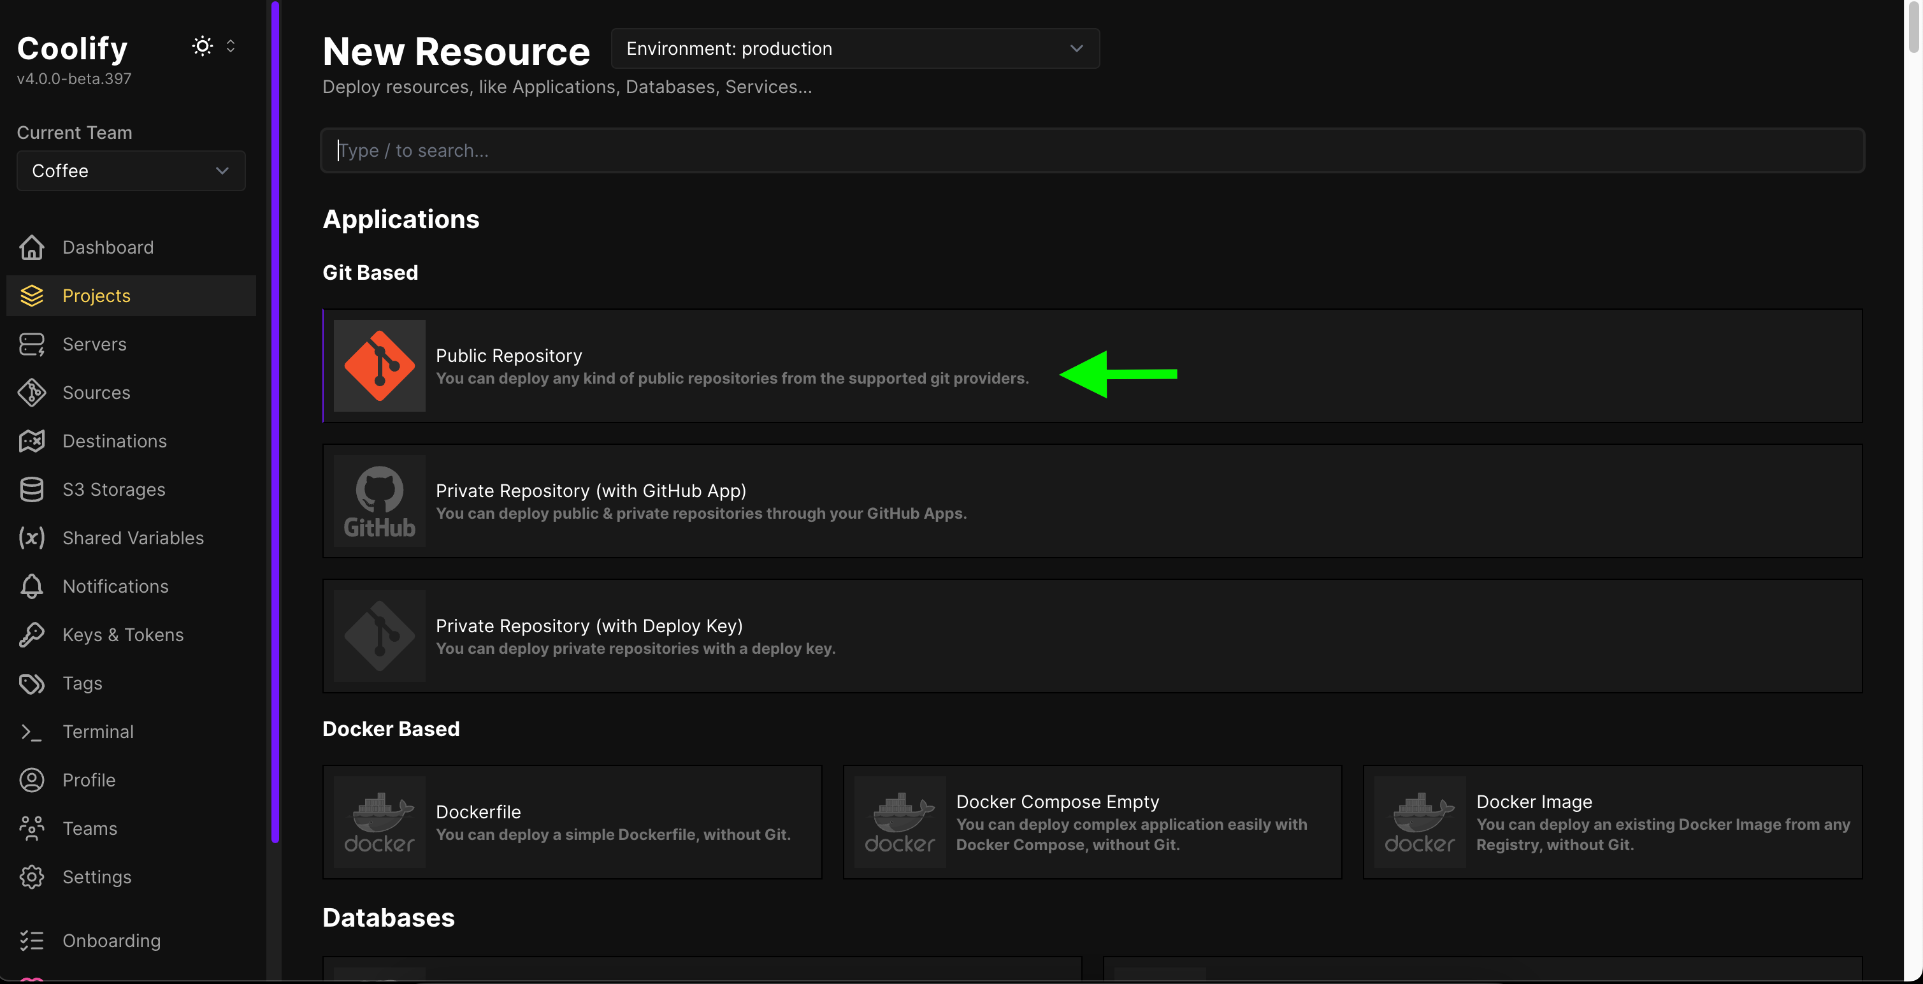Click the New Resource heading

456,52
